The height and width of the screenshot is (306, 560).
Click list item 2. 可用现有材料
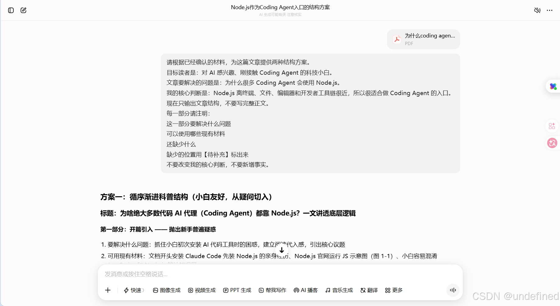(x=269, y=256)
